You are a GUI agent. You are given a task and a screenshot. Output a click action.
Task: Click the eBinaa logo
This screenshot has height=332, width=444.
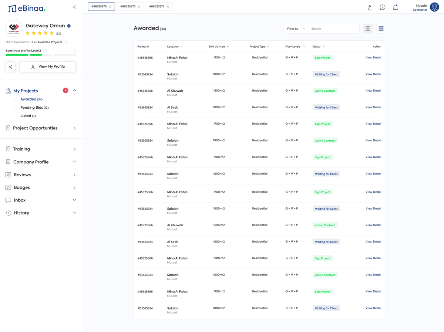tap(27, 8)
